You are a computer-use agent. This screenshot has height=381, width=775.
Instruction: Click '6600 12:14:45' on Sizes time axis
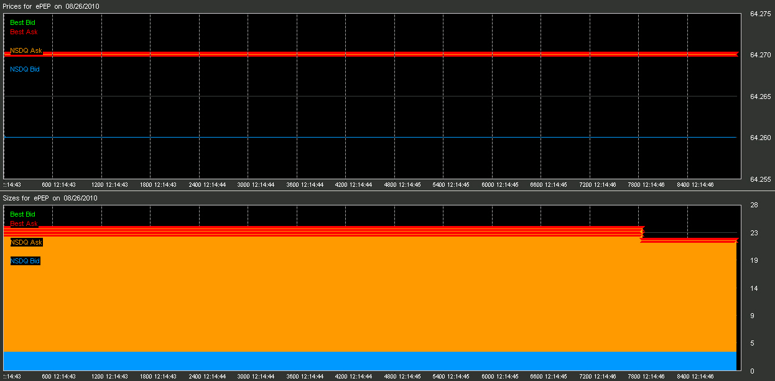click(549, 377)
